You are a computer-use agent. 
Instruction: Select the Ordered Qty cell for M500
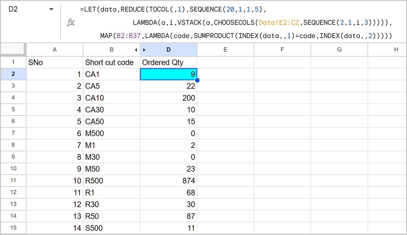[169, 133]
